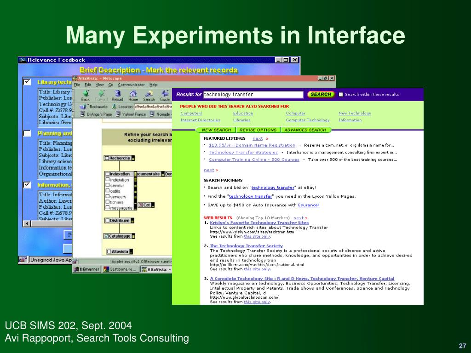
Task: Click the Forward arrow in Netscape toolbar
Action: coord(101,93)
